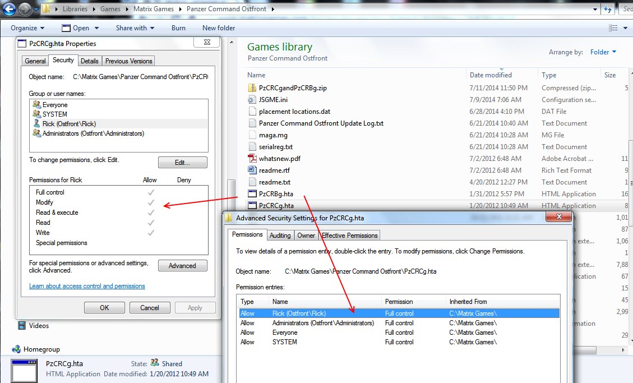Click the refresh icon beside address bar

click(x=608, y=9)
